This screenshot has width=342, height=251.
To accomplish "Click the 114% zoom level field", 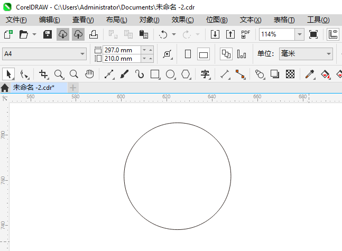I will click(277, 34).
